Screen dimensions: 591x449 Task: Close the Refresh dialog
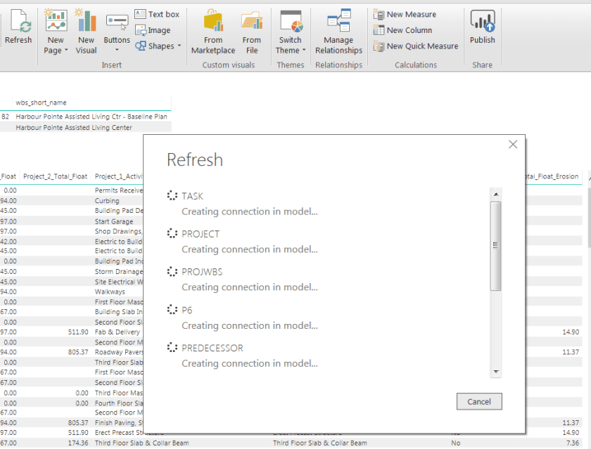point(513,144)
